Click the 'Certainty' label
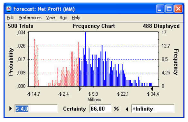 pos(75,109)
